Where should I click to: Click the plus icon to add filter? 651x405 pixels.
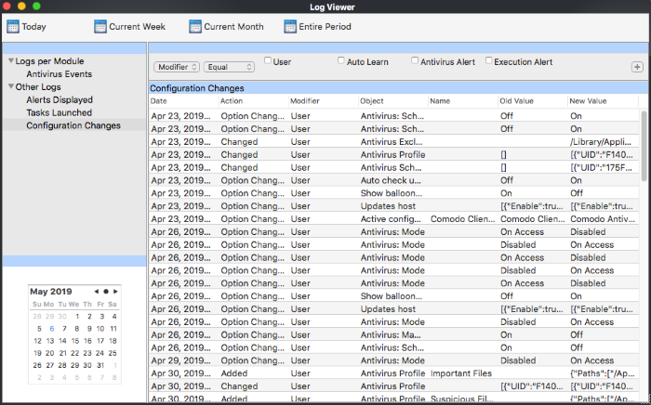click(x=637, y=67)
